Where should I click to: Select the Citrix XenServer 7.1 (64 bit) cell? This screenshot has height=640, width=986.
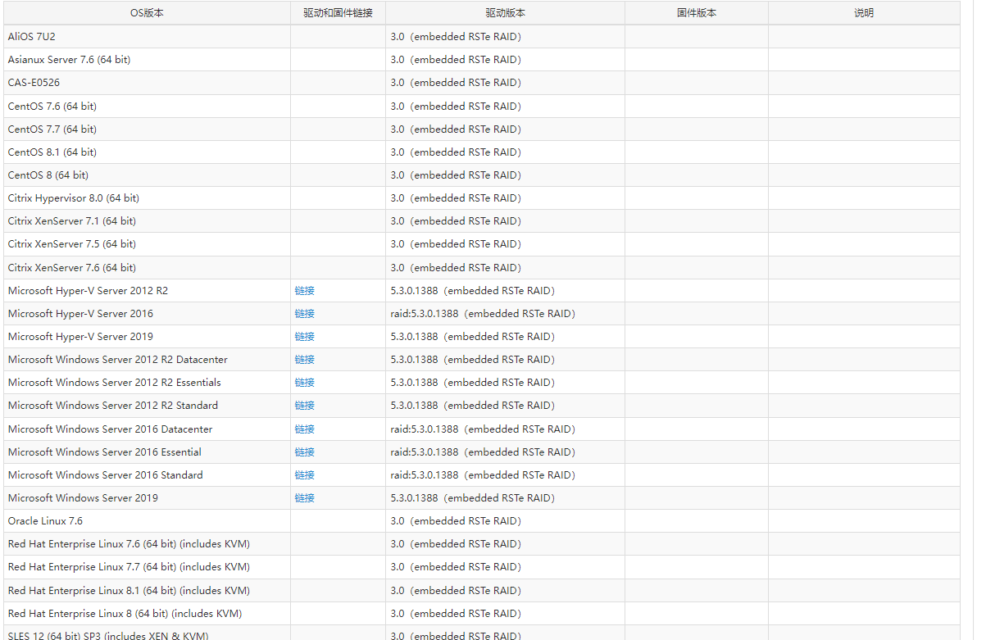(x=147, y=221)
